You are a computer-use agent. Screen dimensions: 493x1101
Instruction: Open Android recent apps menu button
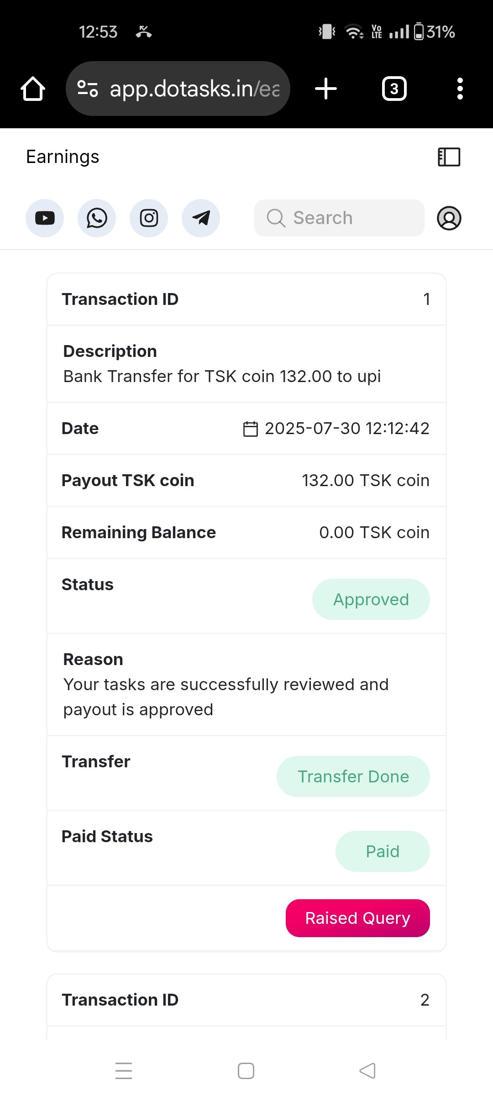tap(124, 1071)
